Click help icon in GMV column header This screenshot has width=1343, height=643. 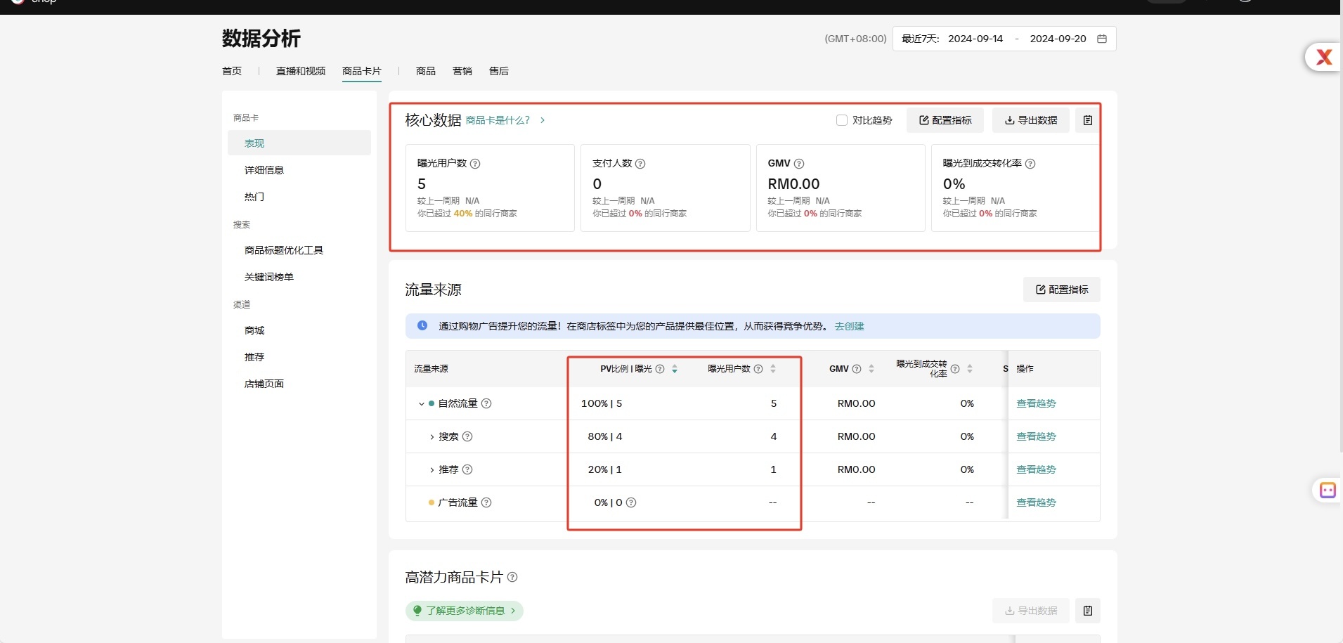tap(857, 369)
